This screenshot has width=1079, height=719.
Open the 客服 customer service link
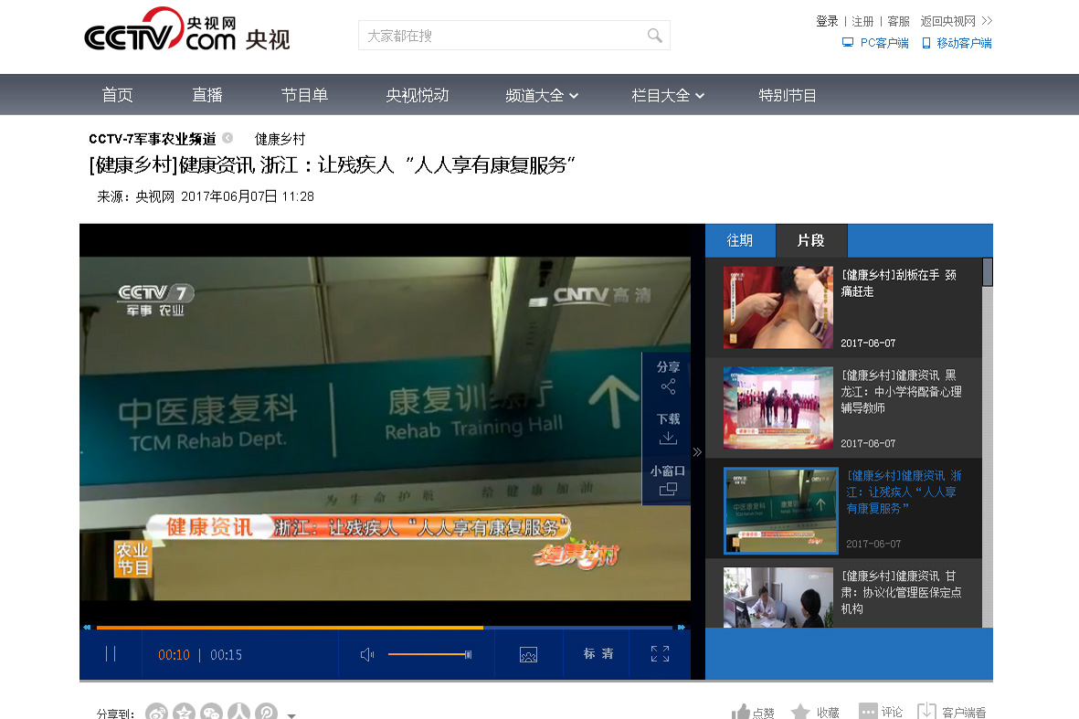898,21
